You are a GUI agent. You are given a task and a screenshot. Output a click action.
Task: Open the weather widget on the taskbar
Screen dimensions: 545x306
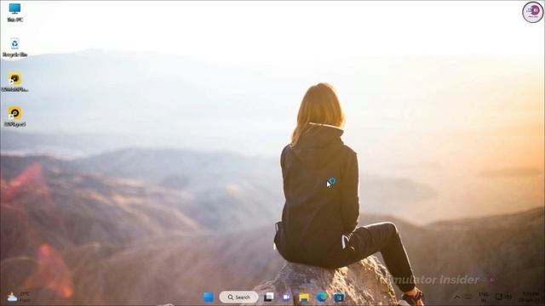(19, 297)
